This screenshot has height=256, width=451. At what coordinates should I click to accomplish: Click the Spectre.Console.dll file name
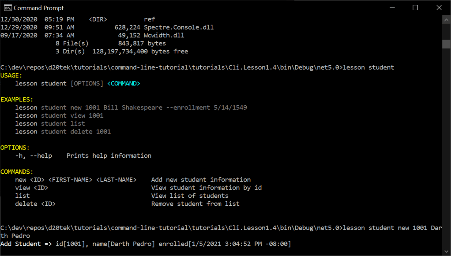(x=179, y=27)
